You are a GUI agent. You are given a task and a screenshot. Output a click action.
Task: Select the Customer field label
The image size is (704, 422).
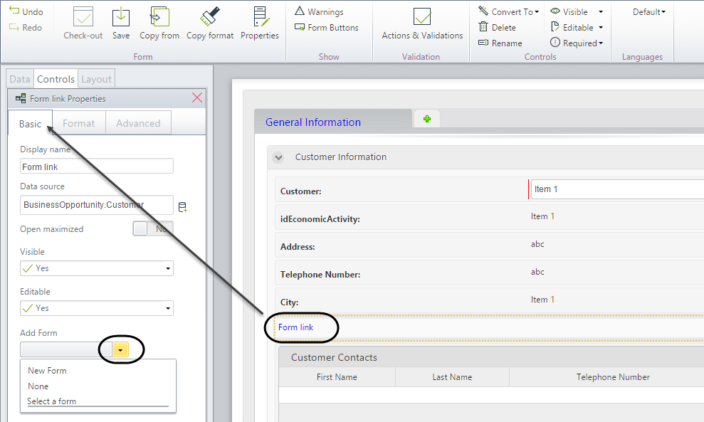(301, 191)
